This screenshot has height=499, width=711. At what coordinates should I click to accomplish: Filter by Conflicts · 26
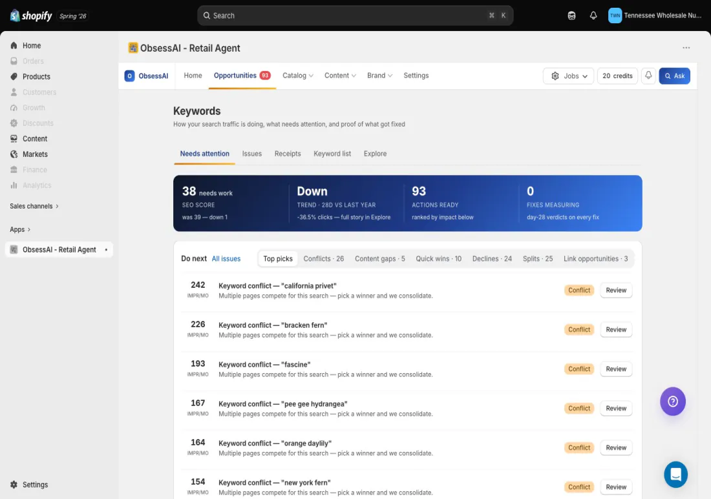[324, 259]
